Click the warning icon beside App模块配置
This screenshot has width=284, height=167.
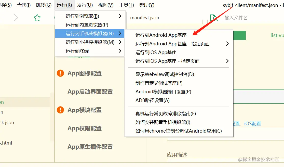click(x=60, y=110)
